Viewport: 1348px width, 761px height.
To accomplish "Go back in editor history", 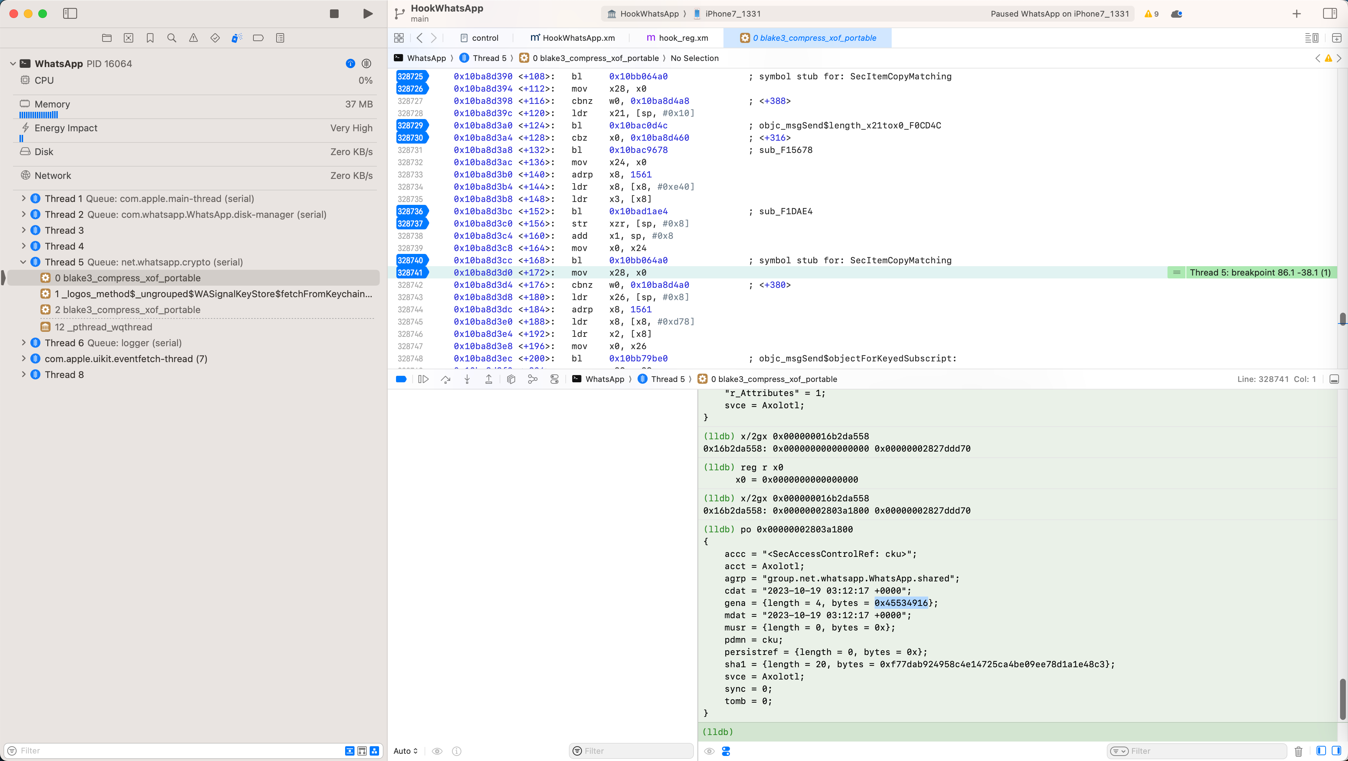I will (419, 38).
